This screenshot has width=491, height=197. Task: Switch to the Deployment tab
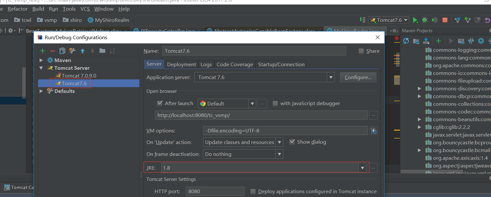click(x=181, y=64)
